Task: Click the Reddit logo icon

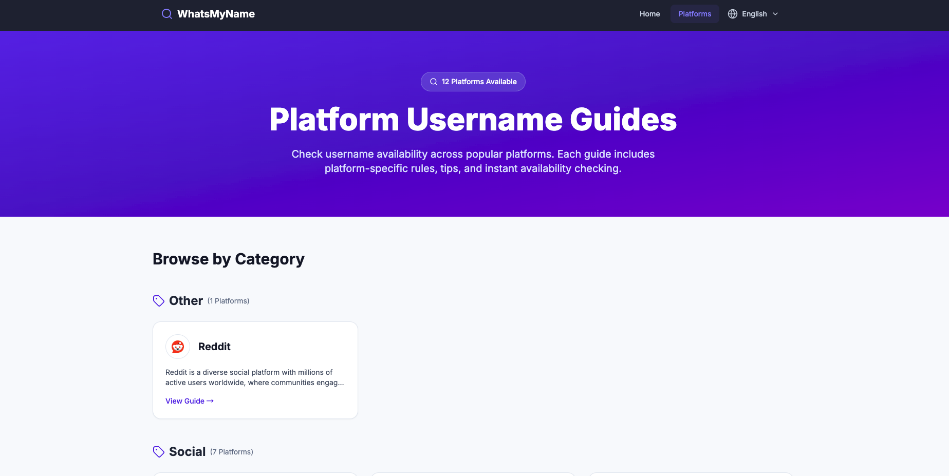Action: pos(178,347)
